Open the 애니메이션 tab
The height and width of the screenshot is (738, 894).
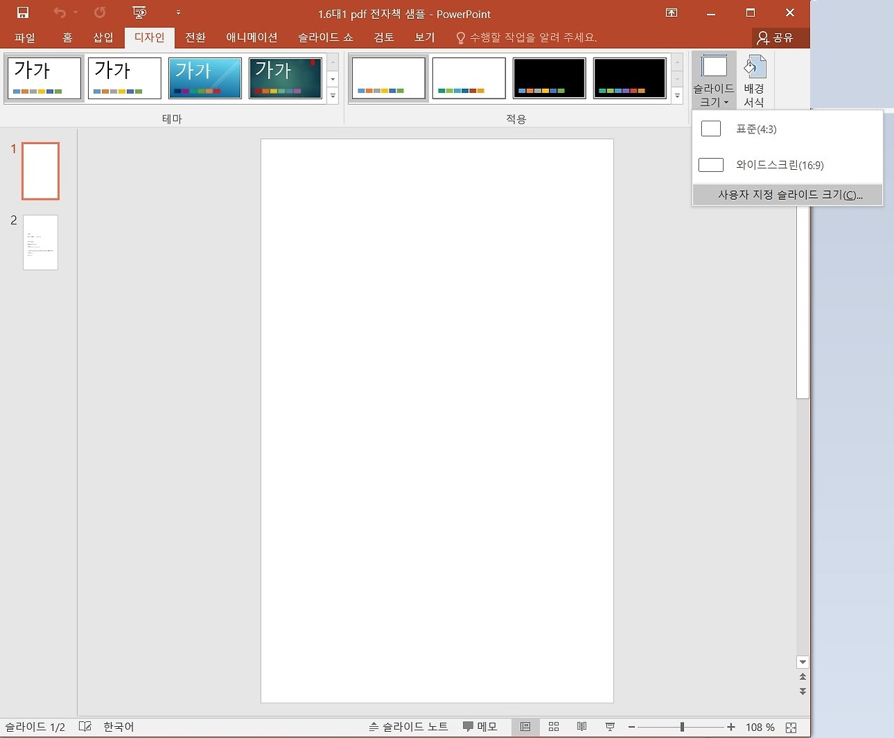point(251,38)
